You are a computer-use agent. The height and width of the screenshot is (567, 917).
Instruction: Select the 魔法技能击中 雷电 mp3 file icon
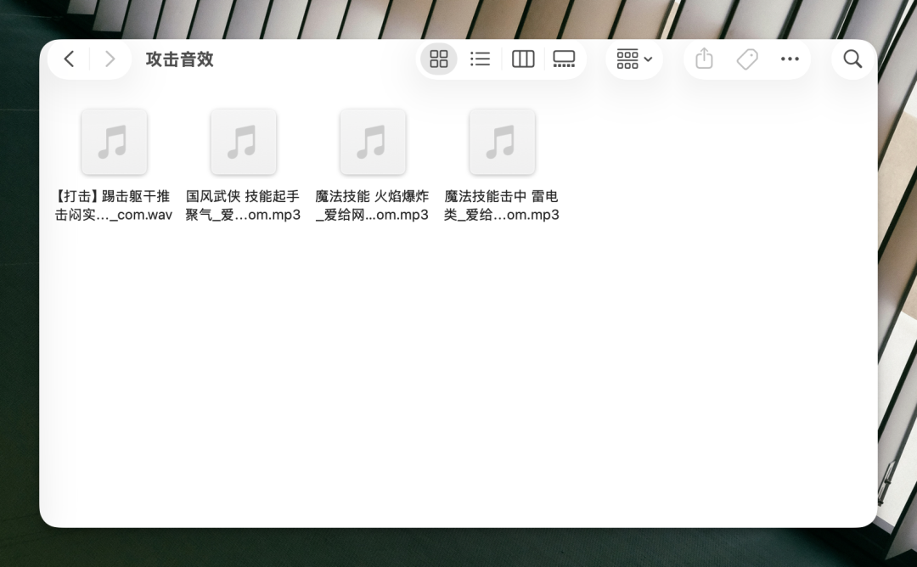pyautogui.click(x=502, y=142)
